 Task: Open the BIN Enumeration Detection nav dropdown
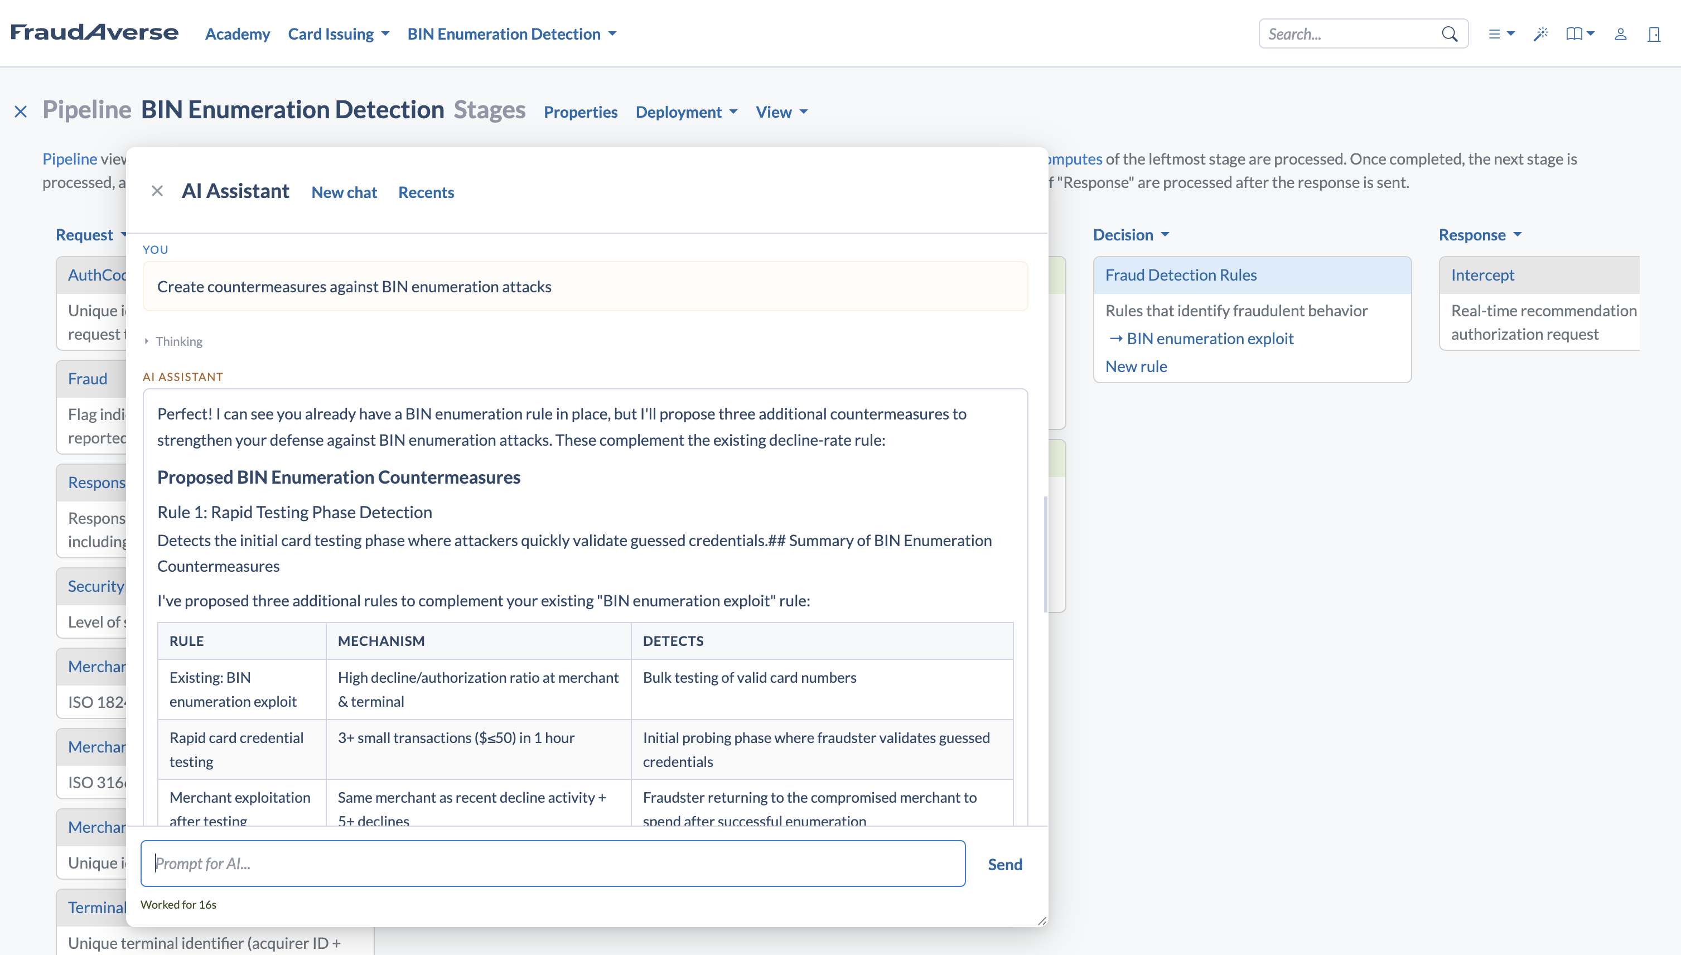pyautogui.click(x=512, y=34)
